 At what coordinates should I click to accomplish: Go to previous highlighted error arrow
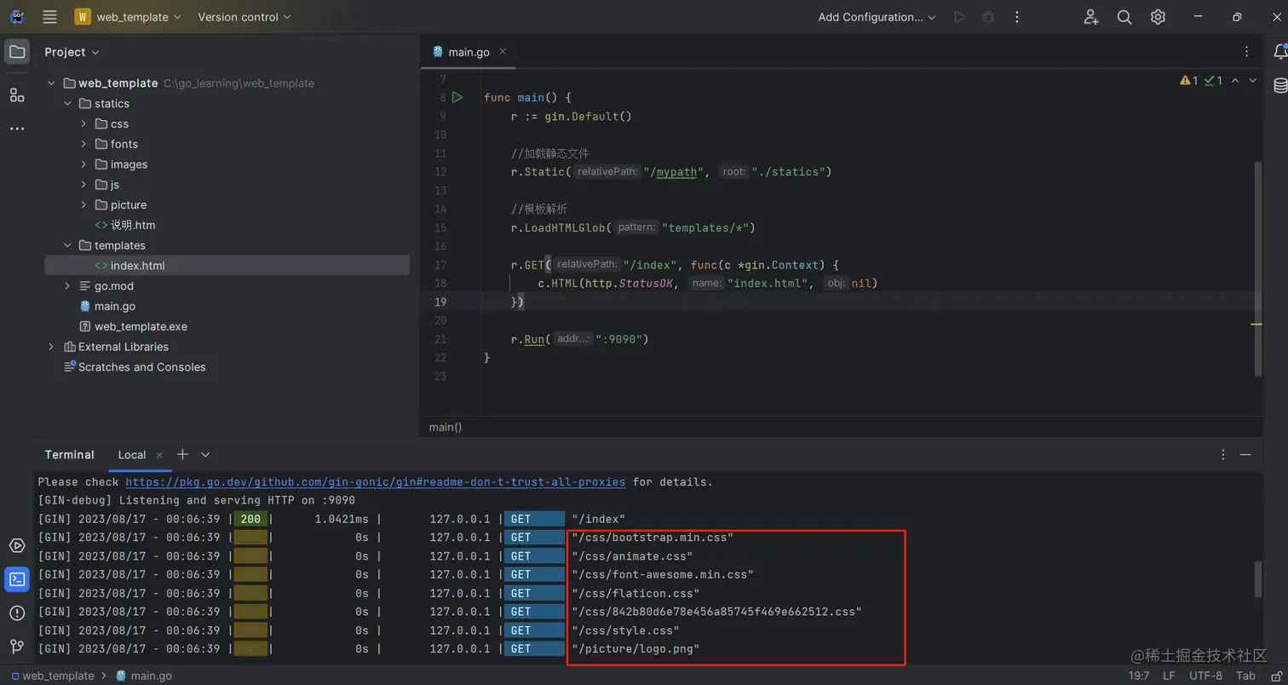[1236, 81]
